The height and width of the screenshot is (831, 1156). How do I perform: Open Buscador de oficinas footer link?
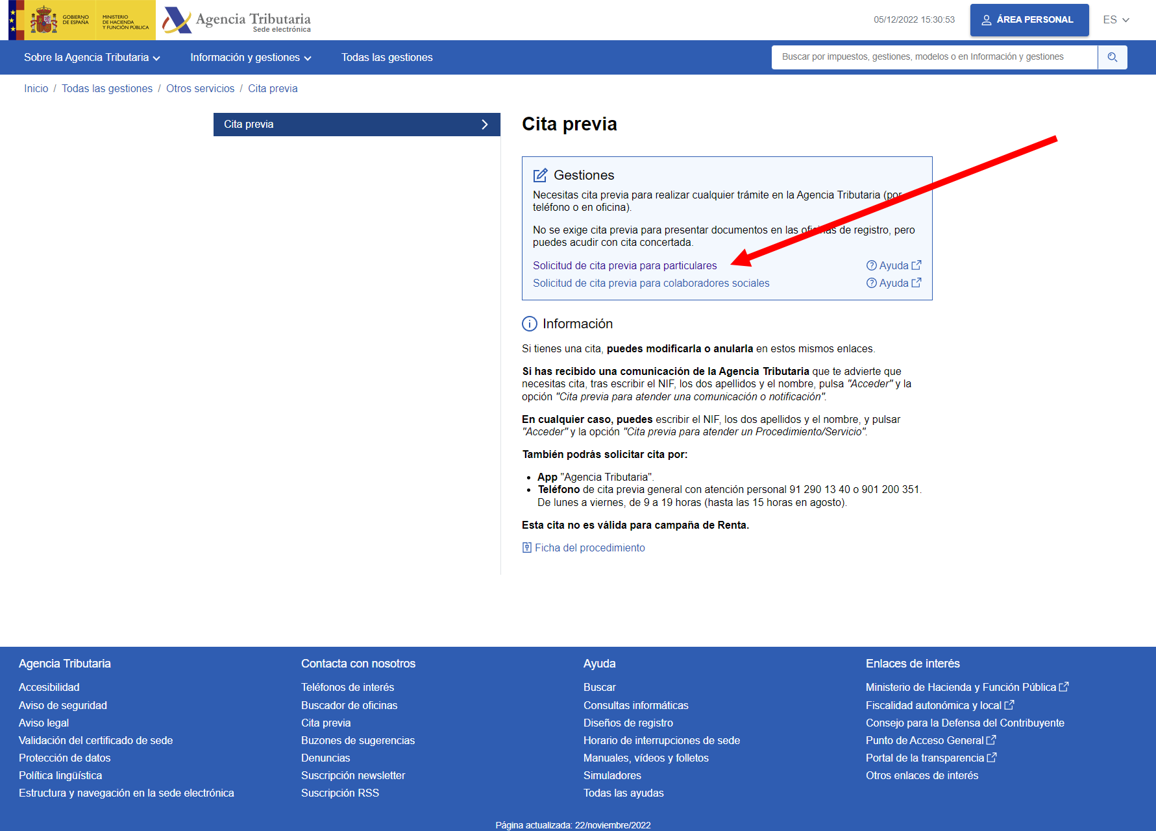point(349,705)
